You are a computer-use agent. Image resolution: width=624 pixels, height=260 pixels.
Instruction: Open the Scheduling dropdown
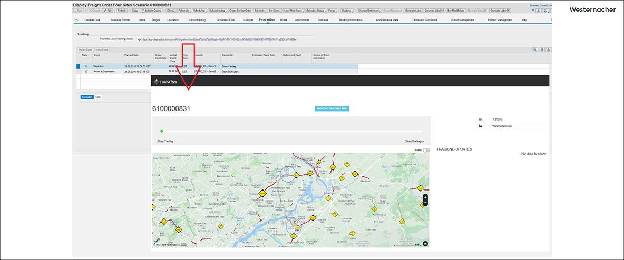click(199, 11)
